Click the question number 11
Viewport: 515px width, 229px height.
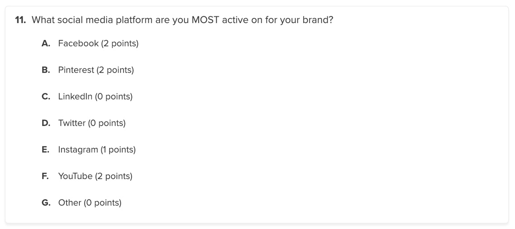pyautogui.click(x=21, y=20)
